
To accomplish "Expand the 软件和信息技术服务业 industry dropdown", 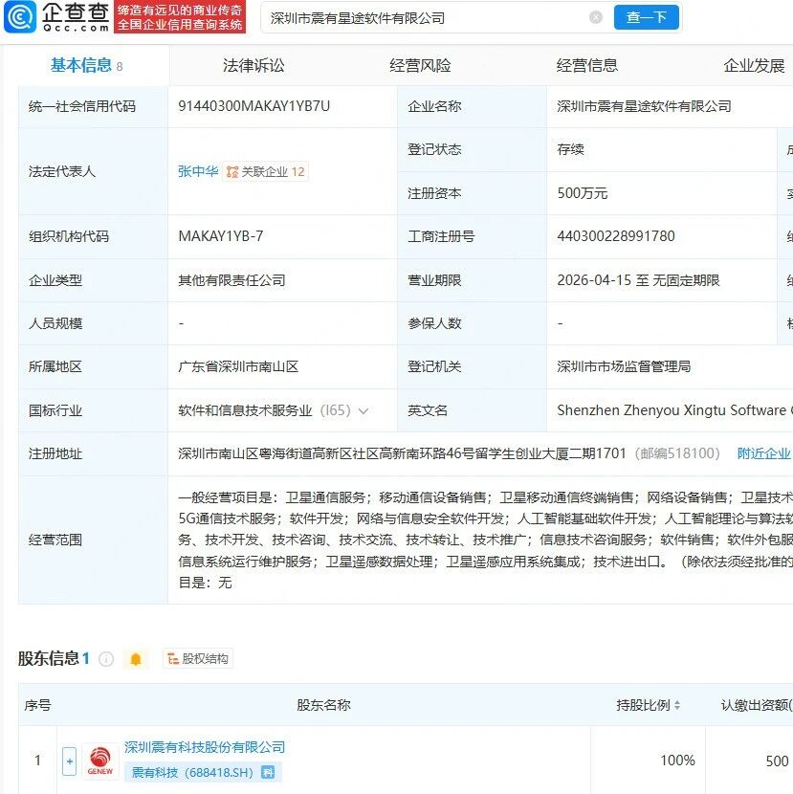I will [x=363, y=411].
